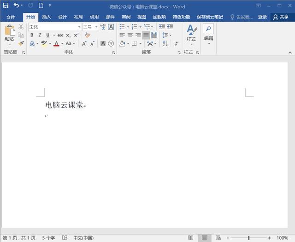The height and width of the screenshot is (242, 295).
Task: Open the font name dropdown showing 宋体
Action: tap(79, 27)
